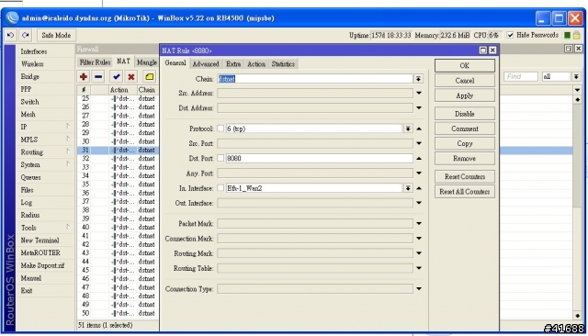588x336 pixels.
Task: Open the Protocol dropdown list
Action: [408, 129]
